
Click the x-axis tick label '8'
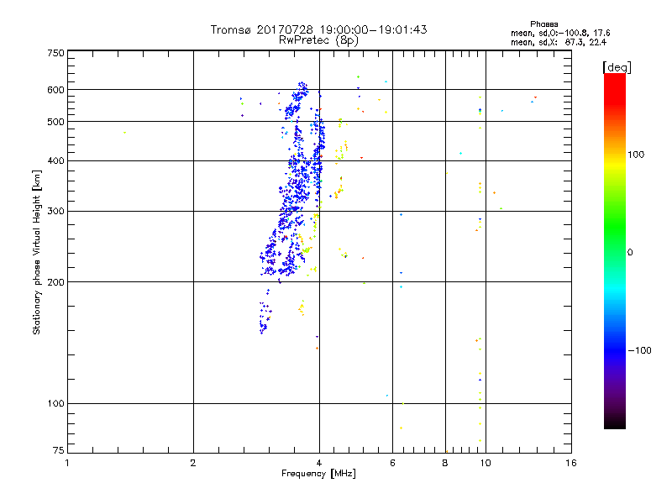pyautogui.click(x=445, y=463)
